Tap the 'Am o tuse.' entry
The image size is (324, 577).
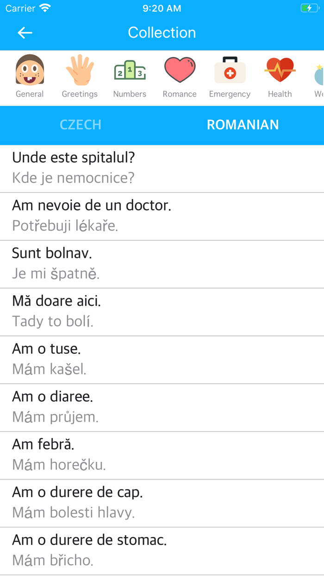point(162,359)
